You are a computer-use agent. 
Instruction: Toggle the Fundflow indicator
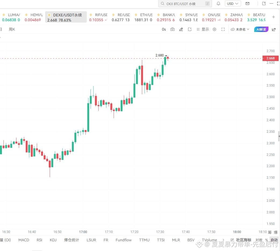point(124,240)
